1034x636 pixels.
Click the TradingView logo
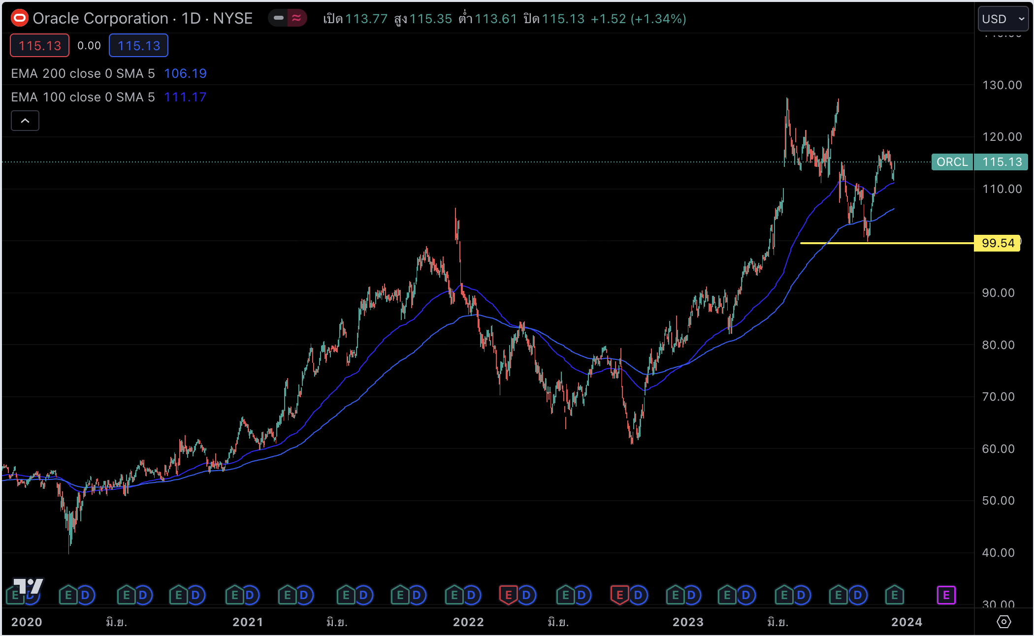(x=29, y=586)
